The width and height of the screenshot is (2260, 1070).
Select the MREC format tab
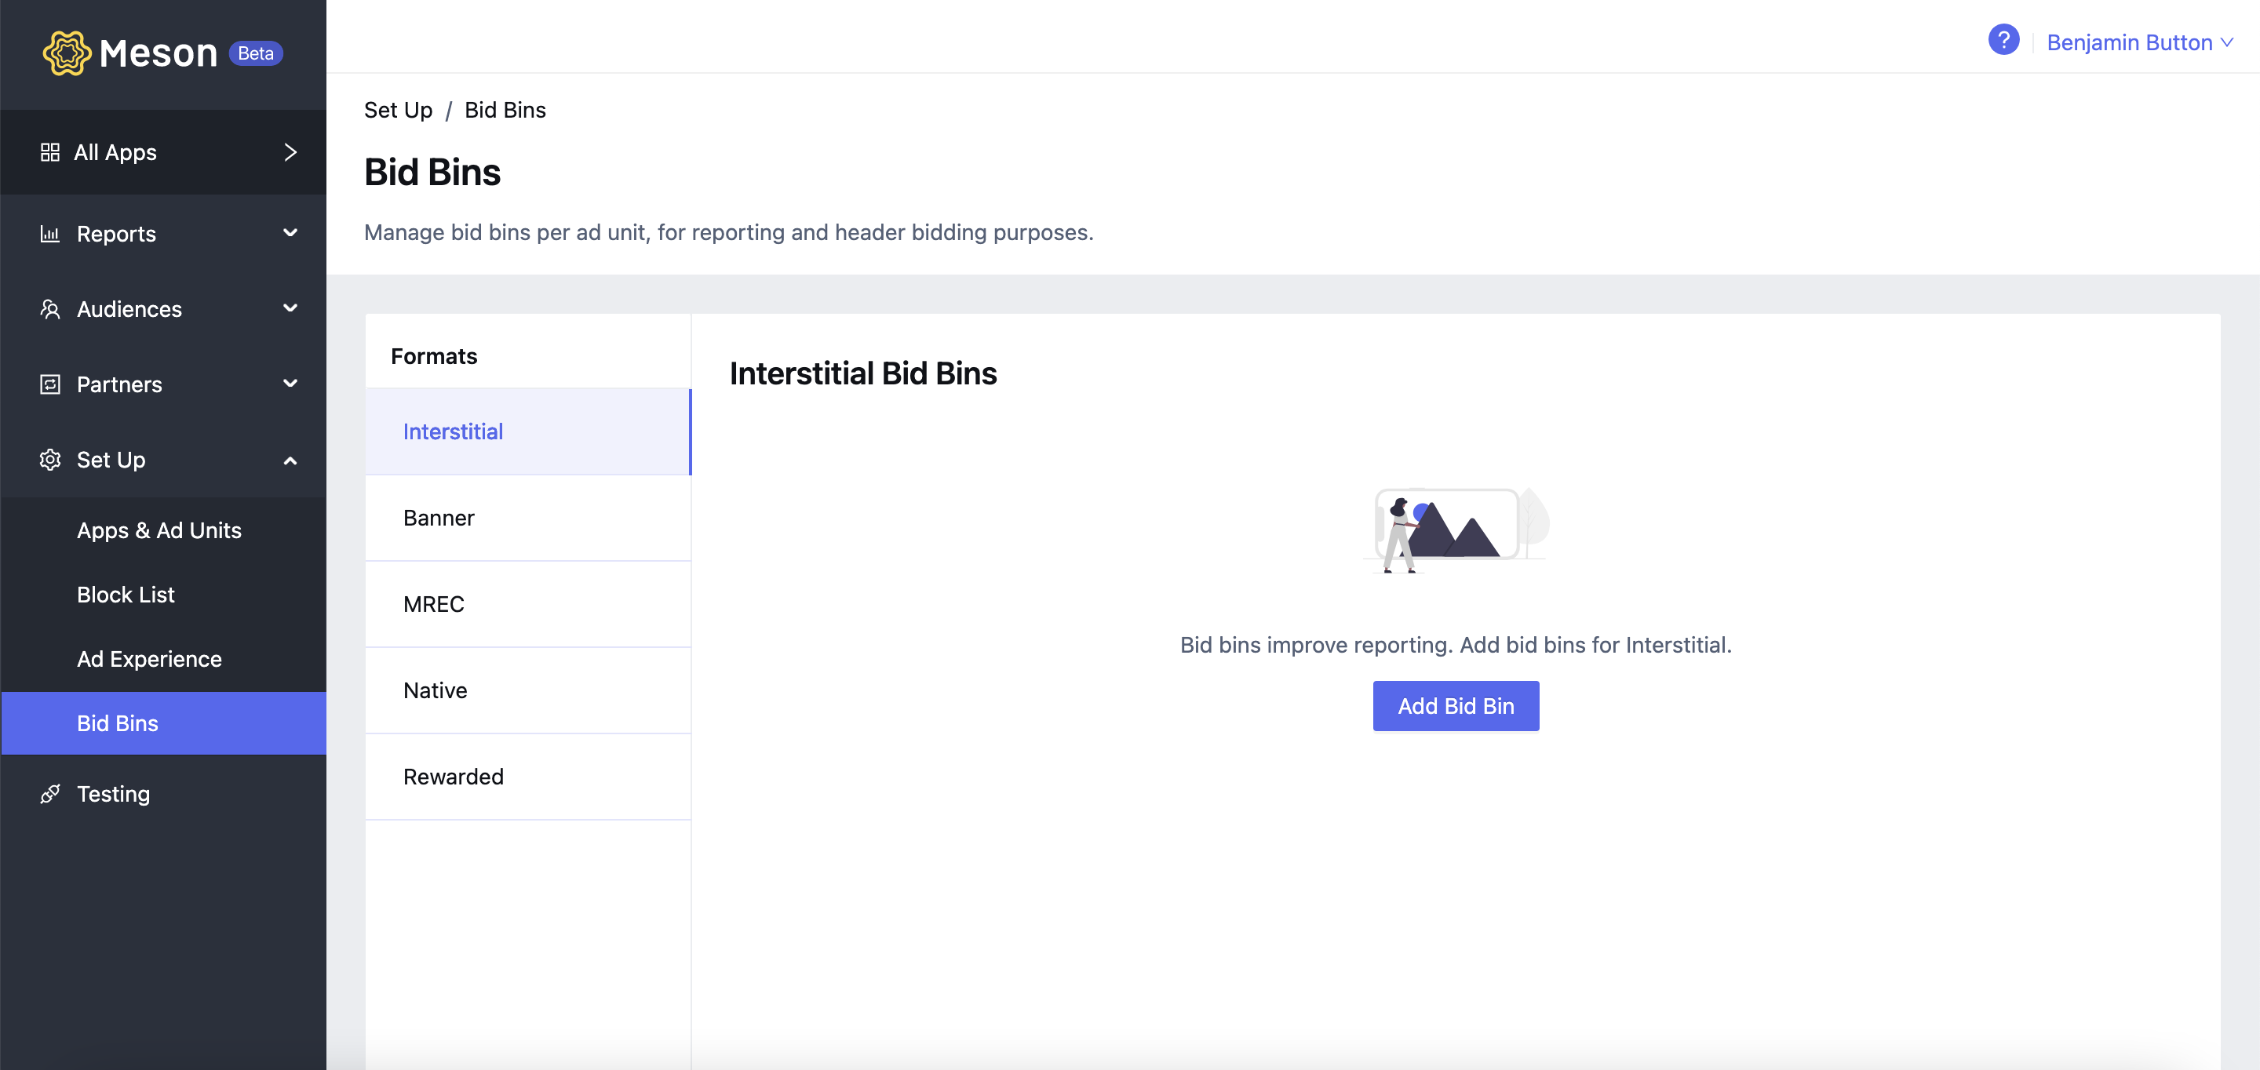(x=528, y=604)
